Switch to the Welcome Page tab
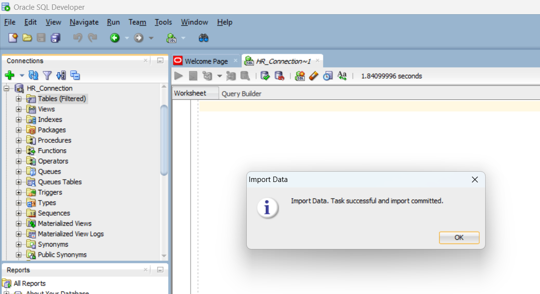The width and height of the screenshot is (540, 294). (x=206, y=61)
